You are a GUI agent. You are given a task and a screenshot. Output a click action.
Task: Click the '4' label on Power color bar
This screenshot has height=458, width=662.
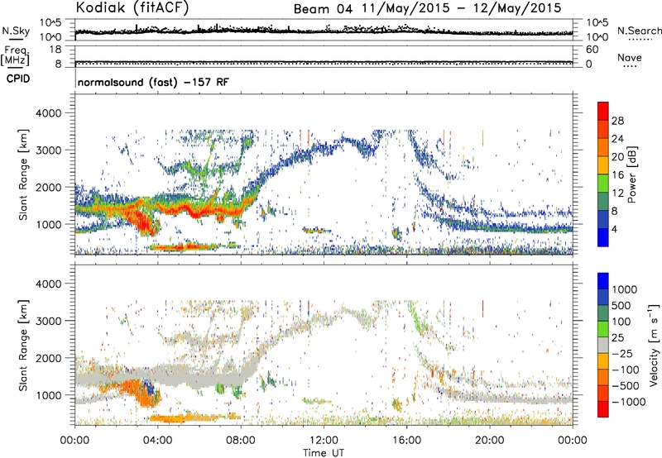(x=615, y=229)
